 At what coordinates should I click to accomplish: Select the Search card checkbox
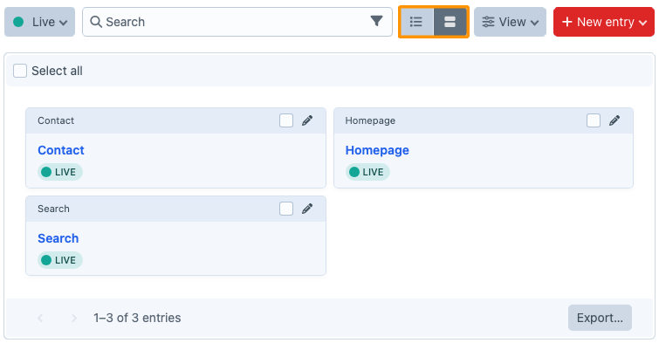[x=286, y=209]
